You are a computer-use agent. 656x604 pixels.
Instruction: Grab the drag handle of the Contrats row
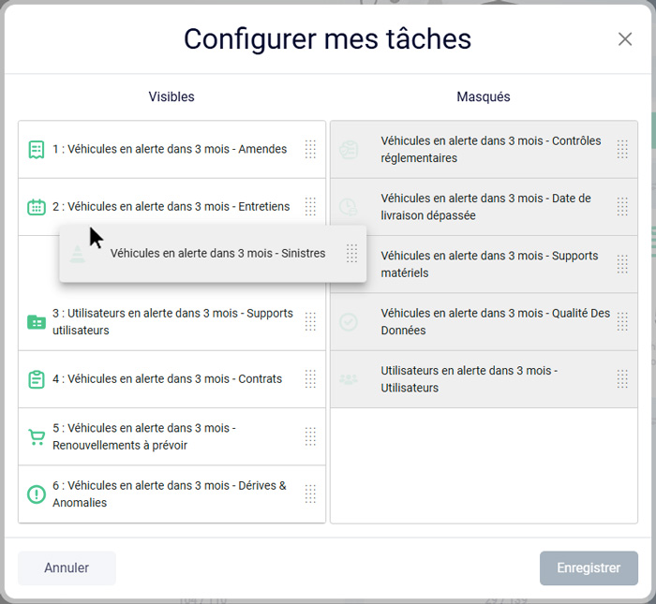pyautogui.click(x=310, y=379)
